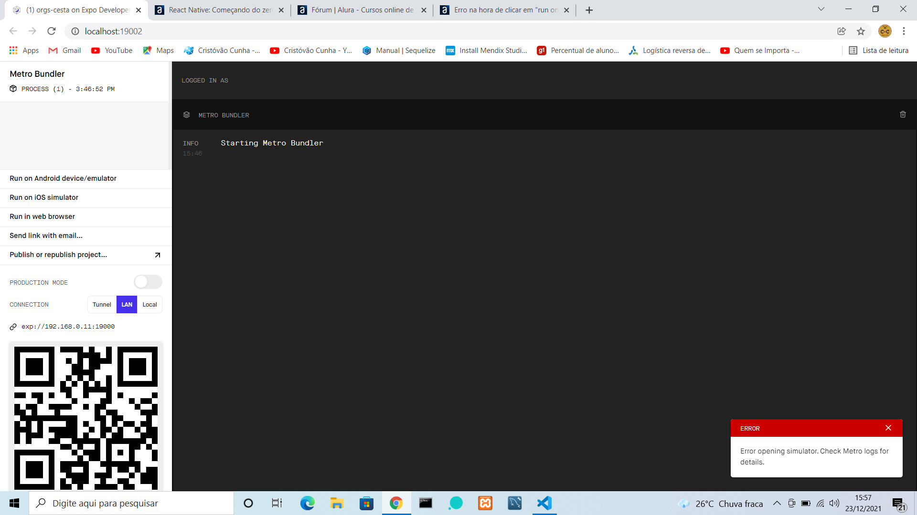Image resolution: width=917 pixels, height=515 pixels.
Task: Show hidden system tray icons
Action: [777, 503]
